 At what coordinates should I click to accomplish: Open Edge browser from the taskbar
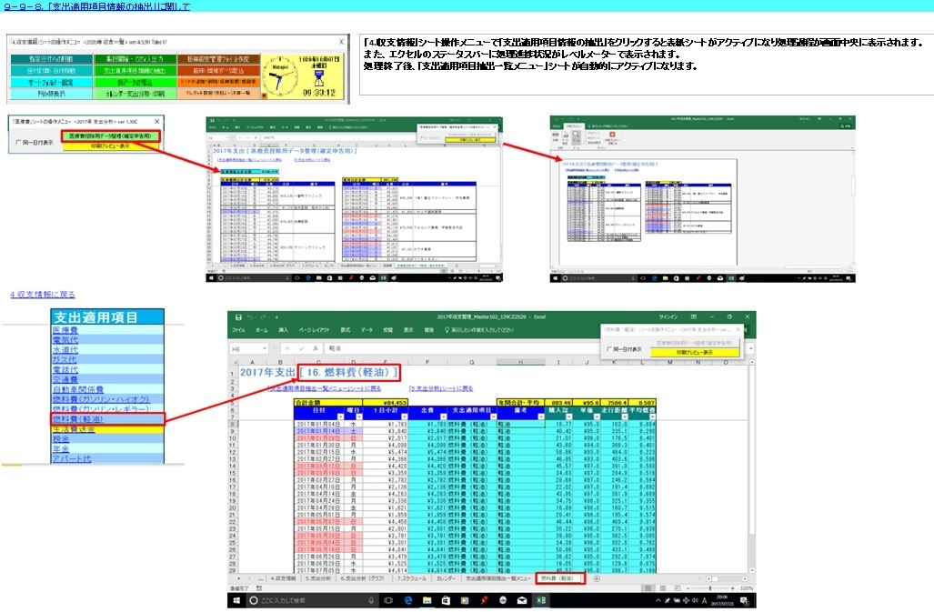tap(408, 600)
